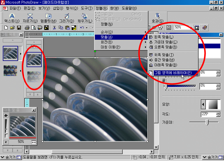The image size is (224, 161).
Task: Open the 보기(V) menu
Action: [x=44, y=8]
